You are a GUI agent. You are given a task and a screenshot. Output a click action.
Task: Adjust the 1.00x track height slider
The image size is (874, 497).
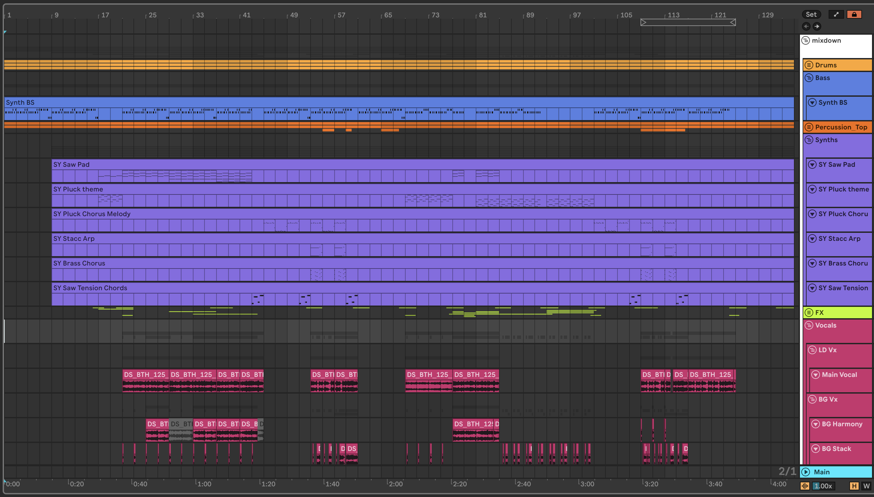pyautogui.click(x=823, y=486)
